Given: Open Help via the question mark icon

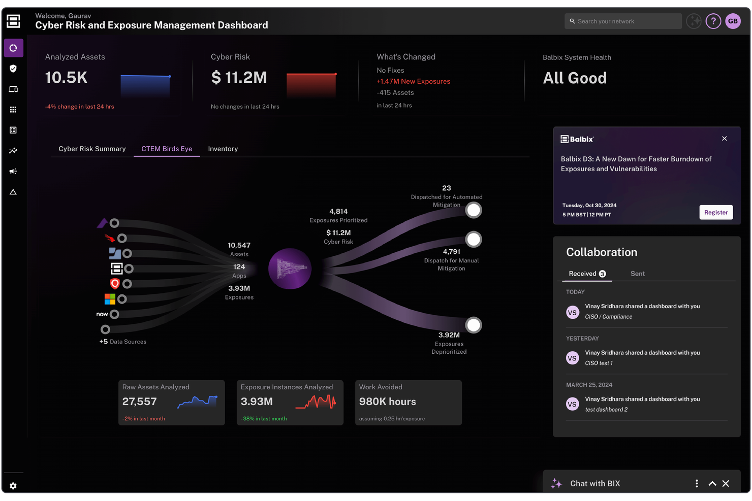Looking at the screenshot, I should click(713, 21).
